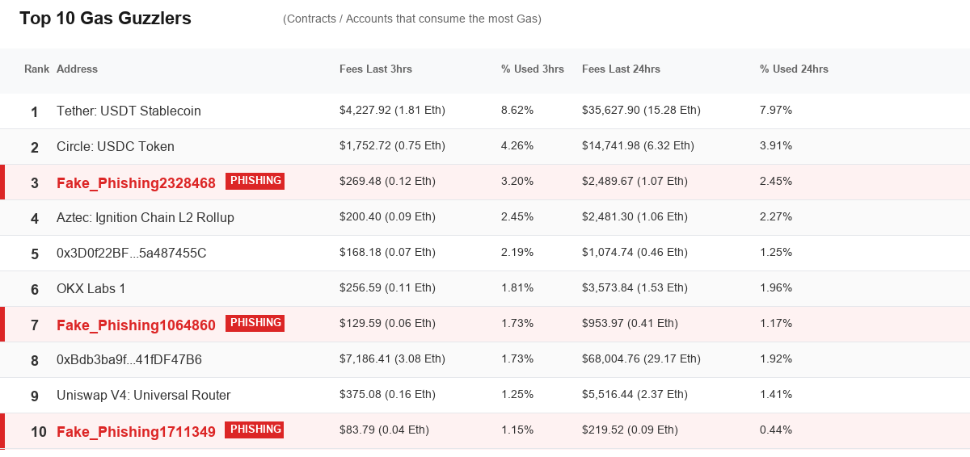Open Fake_Phishing1711349 address link
The width and height of the screenshot is (970, 457).
click(136, 432)
